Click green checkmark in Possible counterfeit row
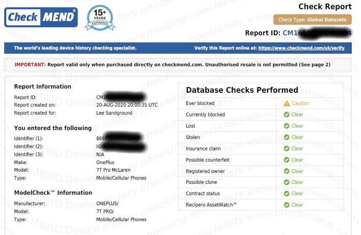361x235 pixels. (286, 160)
